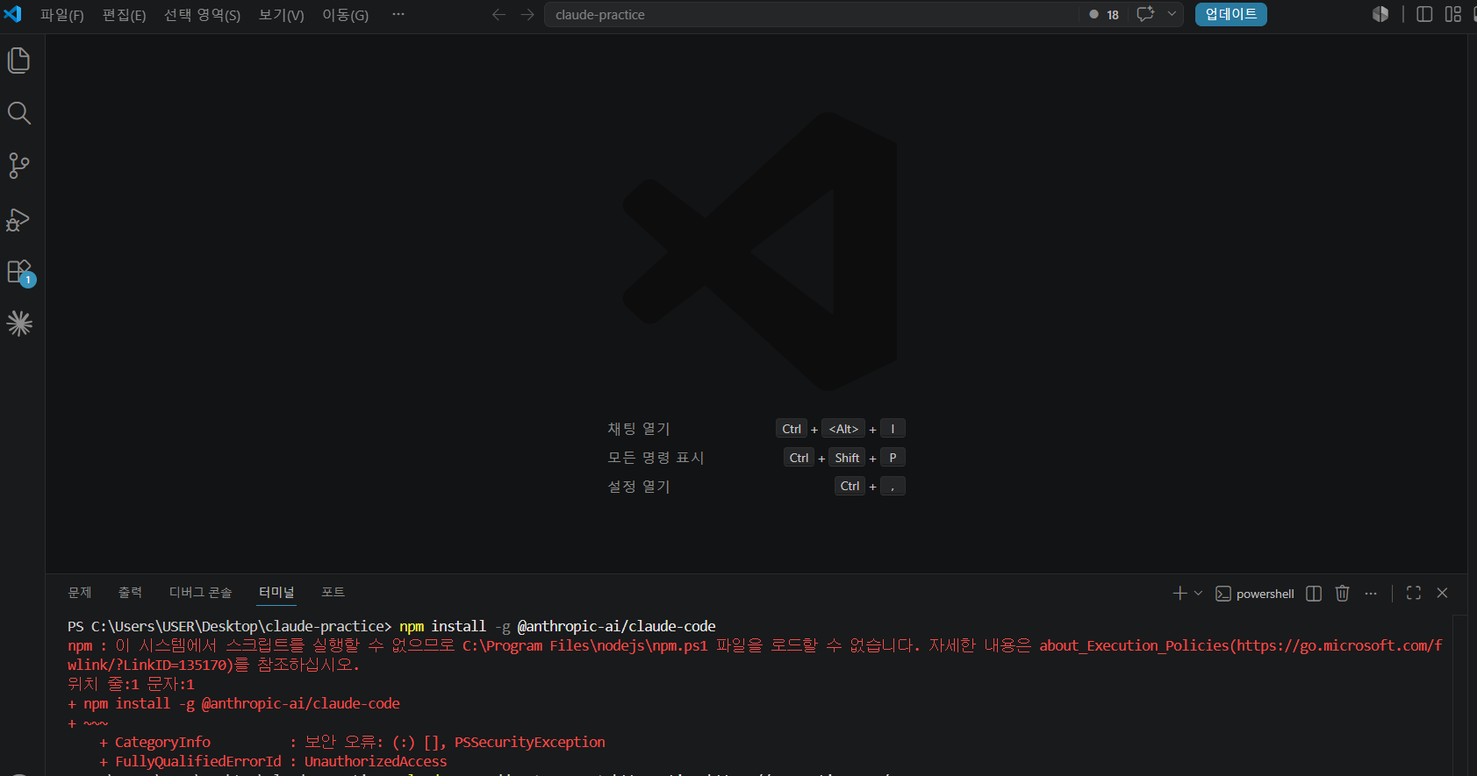The height and width of the screenshot is (776, 1477).
Task: Open more terminal panel actions (three dots)
Action: point(1371,594)
